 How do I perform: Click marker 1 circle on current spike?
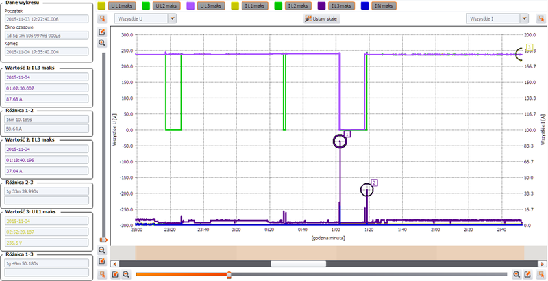[x=340, y=142]
